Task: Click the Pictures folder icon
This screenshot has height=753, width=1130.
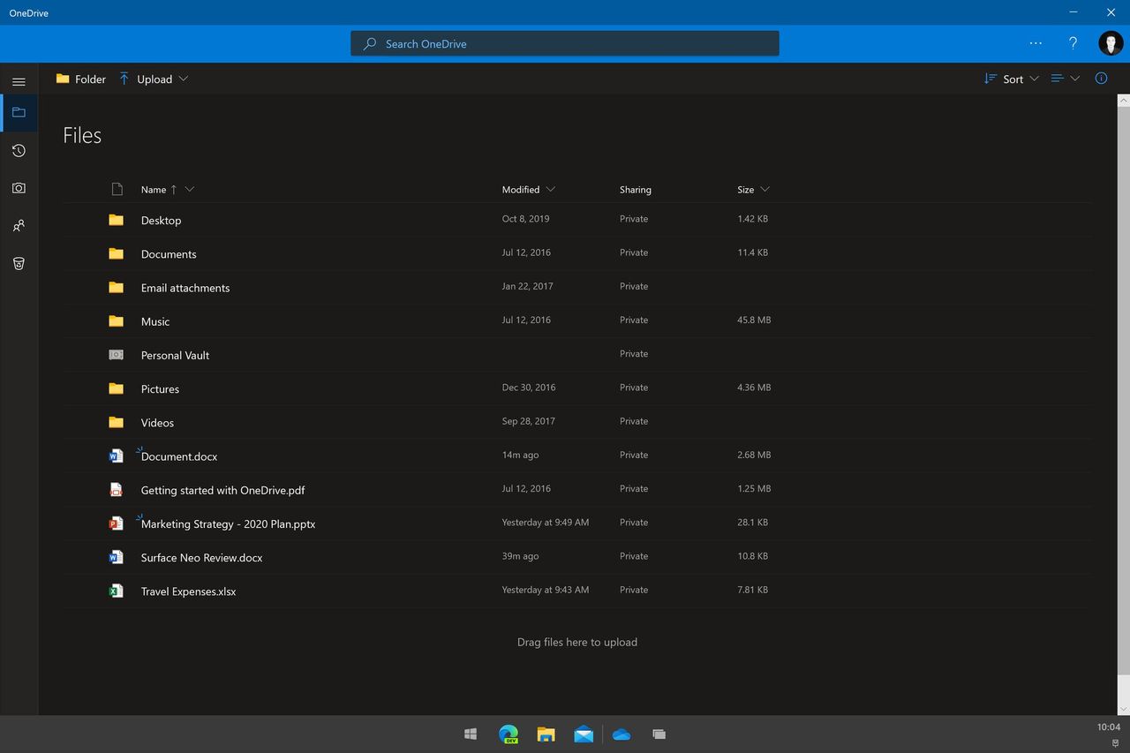Action: (x=116, y=388)
